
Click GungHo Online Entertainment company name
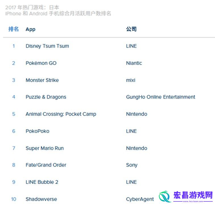[x=160, y=97]
